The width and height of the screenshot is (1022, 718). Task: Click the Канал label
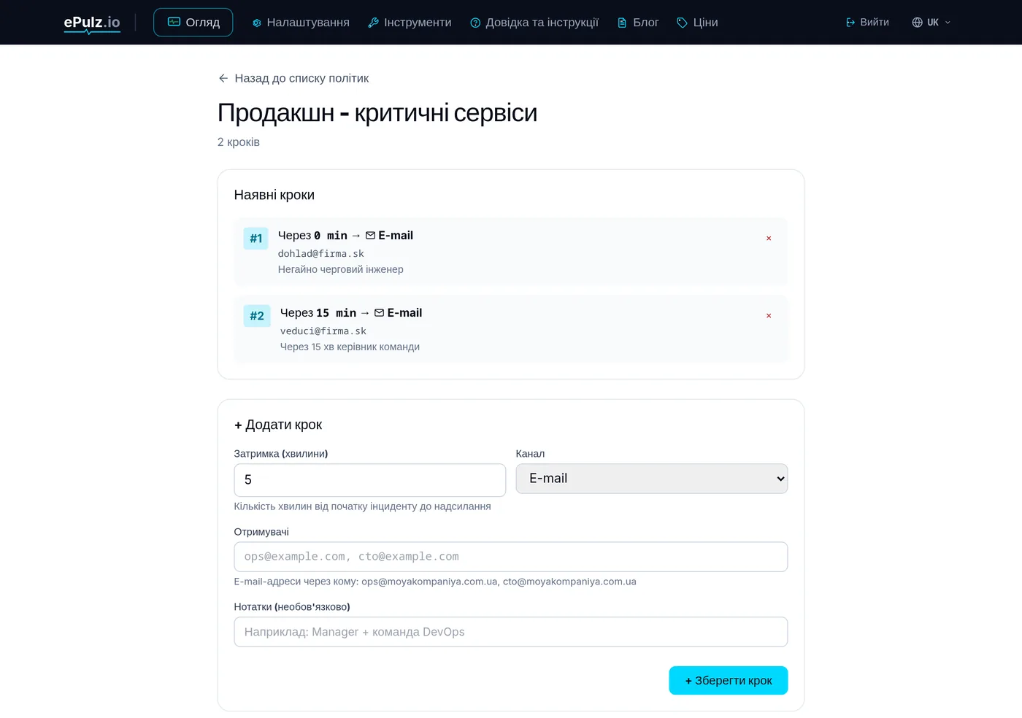(x=530, y=454)
